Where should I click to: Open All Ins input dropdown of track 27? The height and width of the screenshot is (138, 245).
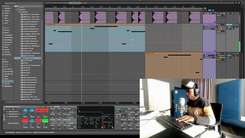[x=221, y=25]
